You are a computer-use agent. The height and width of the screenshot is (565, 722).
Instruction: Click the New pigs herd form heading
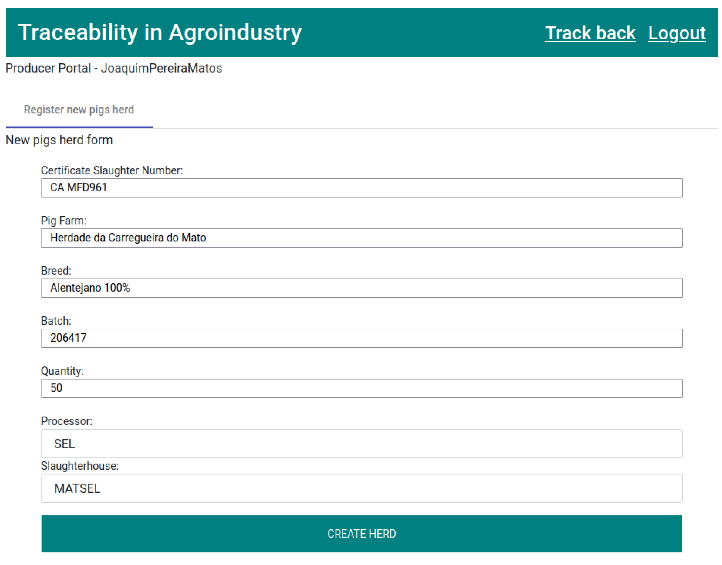[x=59, y=140]
